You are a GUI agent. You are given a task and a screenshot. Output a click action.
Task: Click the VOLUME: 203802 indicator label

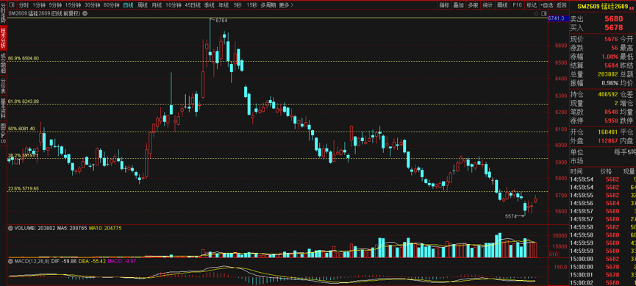click(35, 229)
